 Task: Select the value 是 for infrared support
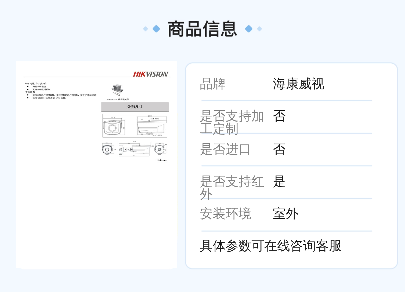tap(279, 182)
